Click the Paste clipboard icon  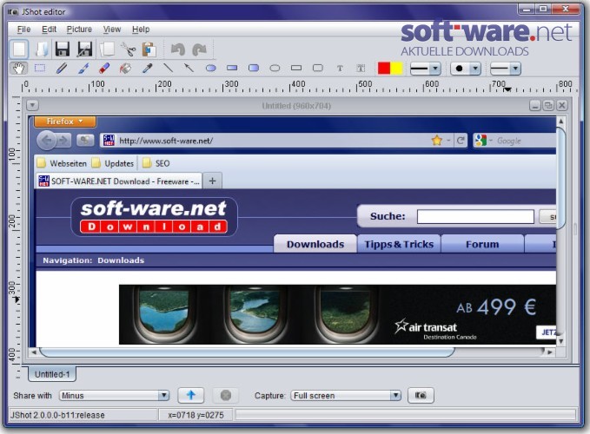click(x=149, y=49)
